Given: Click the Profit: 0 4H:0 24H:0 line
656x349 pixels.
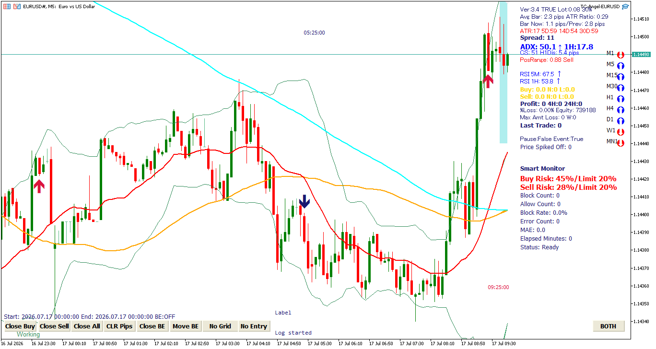Looking at the screenshot, I should coord(551,104).
